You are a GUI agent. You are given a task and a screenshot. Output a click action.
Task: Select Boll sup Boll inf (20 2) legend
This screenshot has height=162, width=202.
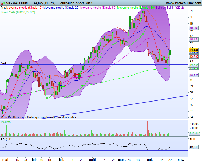[x=170, y=8]
